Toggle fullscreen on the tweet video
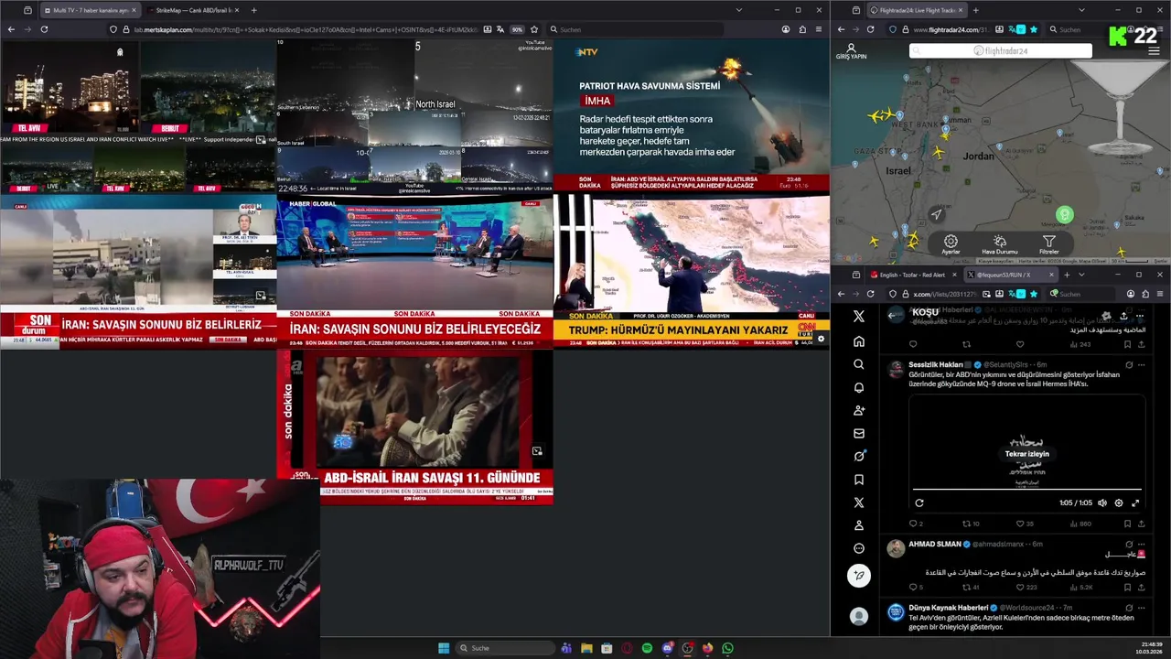The height and width of the screenshot is (659, 1171). [x=1135, y=502]
